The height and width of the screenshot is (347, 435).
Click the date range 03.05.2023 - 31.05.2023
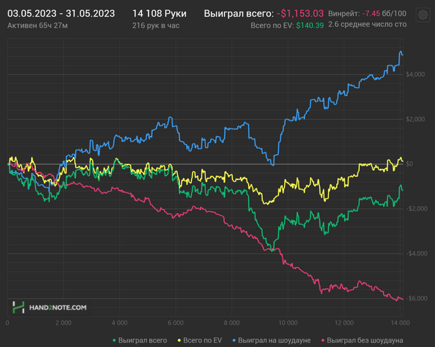click(x=61, y=13)
